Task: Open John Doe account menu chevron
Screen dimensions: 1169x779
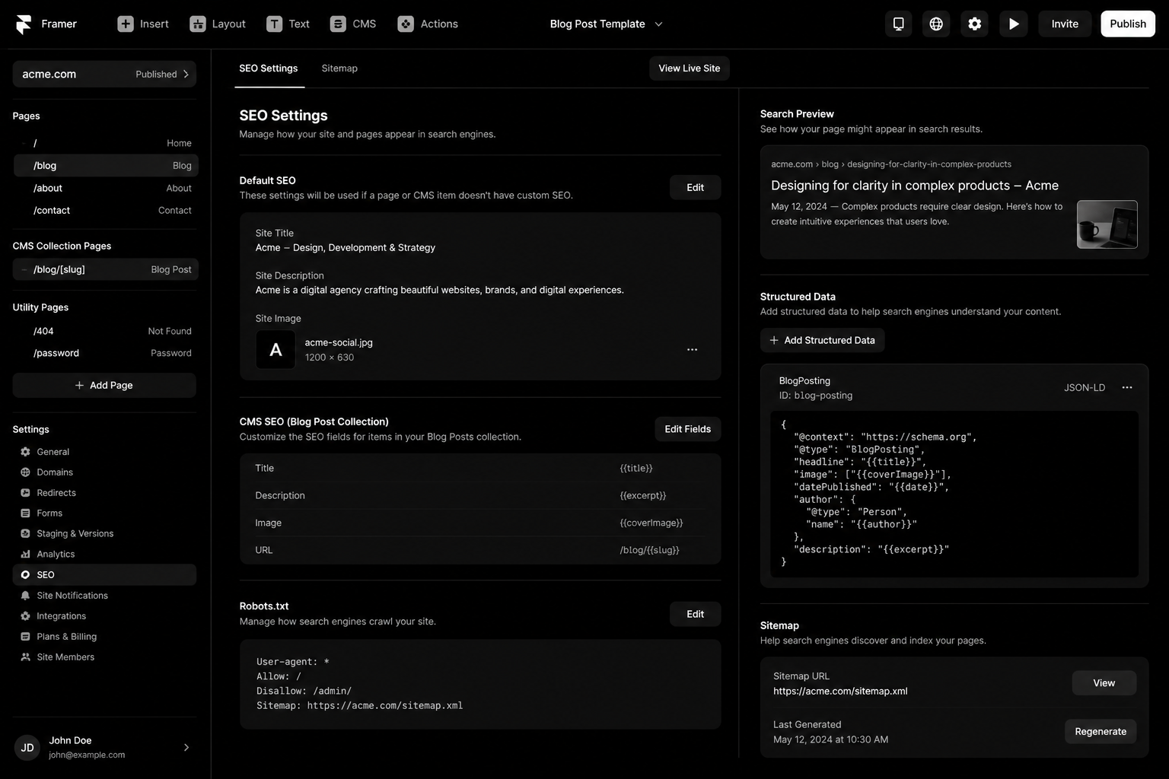Action: coord(186,748)
